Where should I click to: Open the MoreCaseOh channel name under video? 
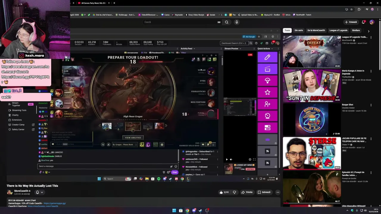click(x=21, y=191)
